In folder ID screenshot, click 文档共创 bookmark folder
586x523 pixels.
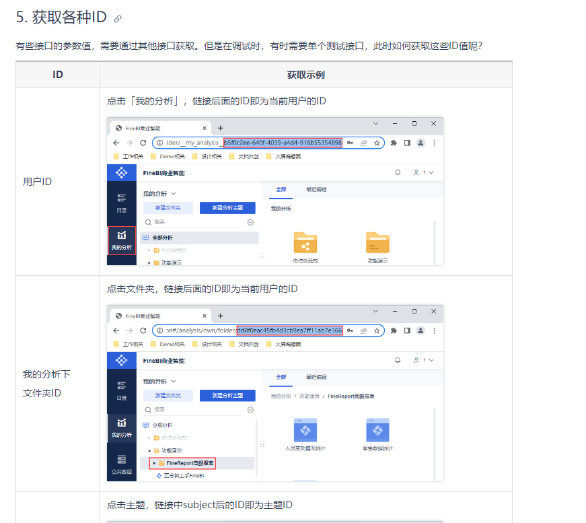pos(244,345)
